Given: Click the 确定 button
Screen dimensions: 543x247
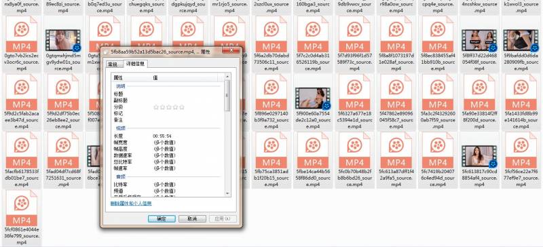Looking at the screenshot, I should click(x=162, y=219).
